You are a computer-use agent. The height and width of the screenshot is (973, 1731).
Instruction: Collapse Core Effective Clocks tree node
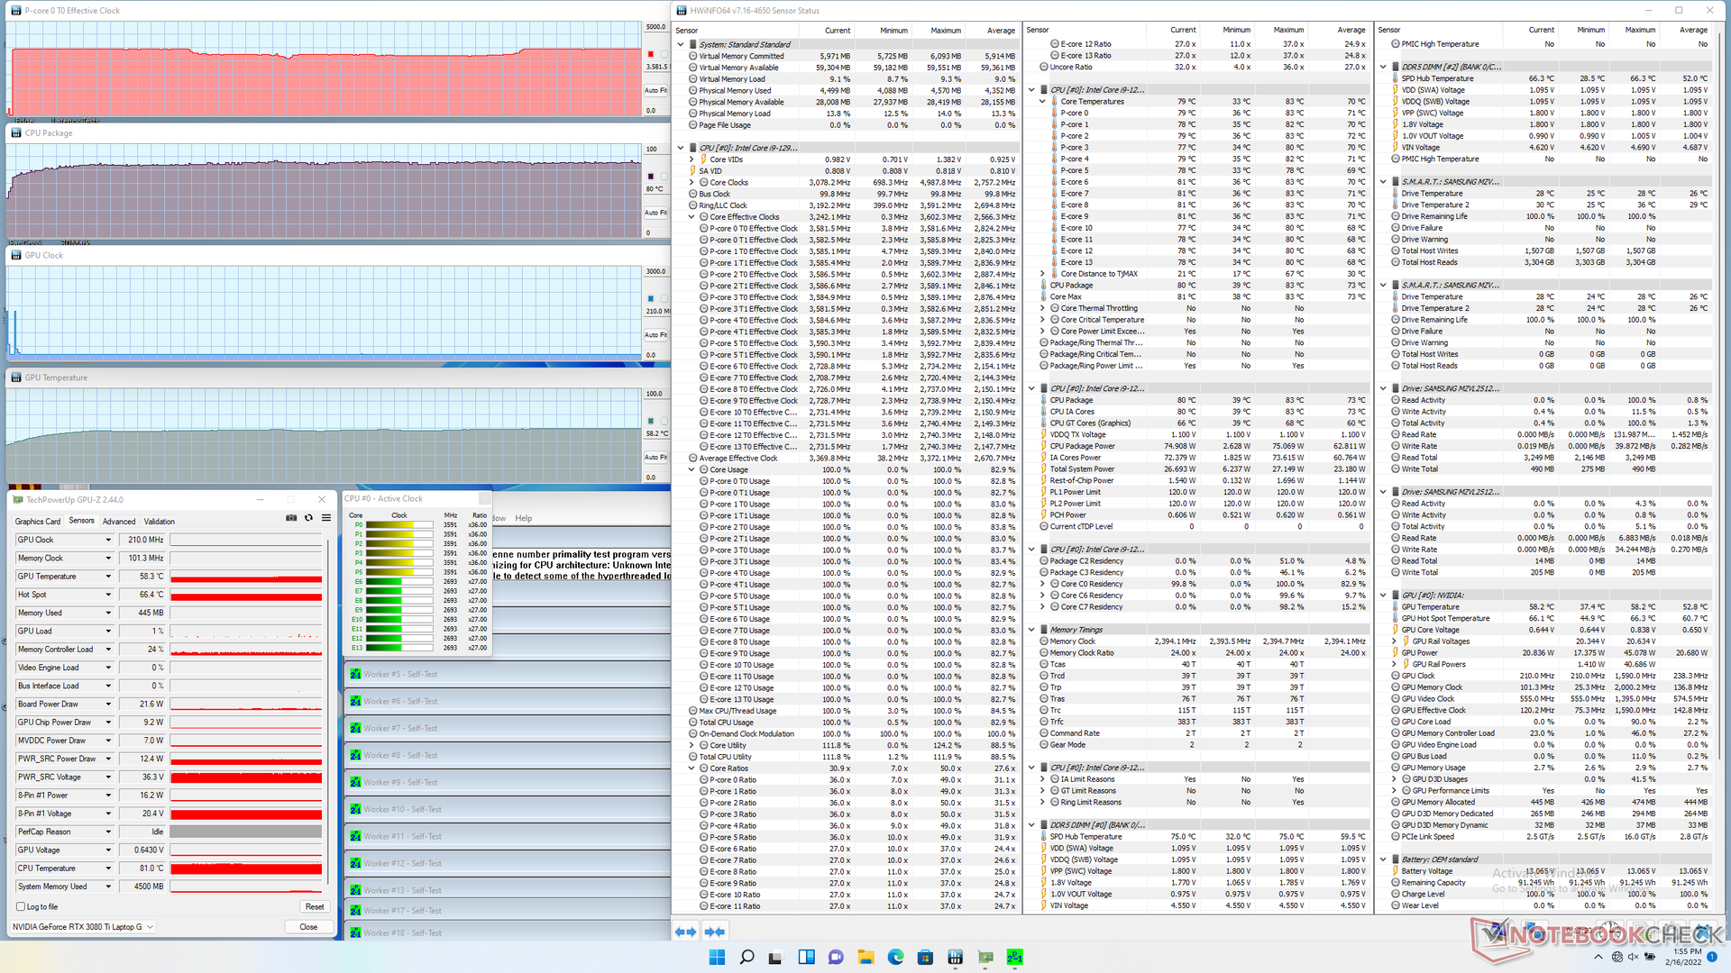(691, 217)
